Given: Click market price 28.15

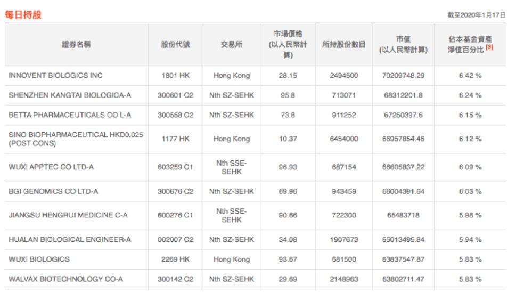Looking at the screenshot, I should (288, 75).
